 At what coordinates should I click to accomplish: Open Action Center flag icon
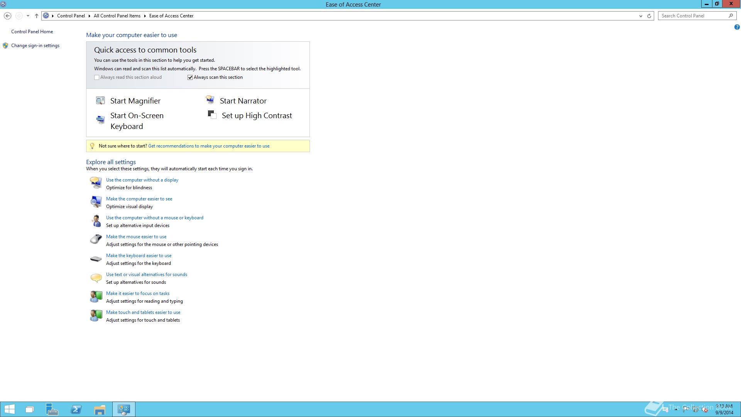[686, 410]
